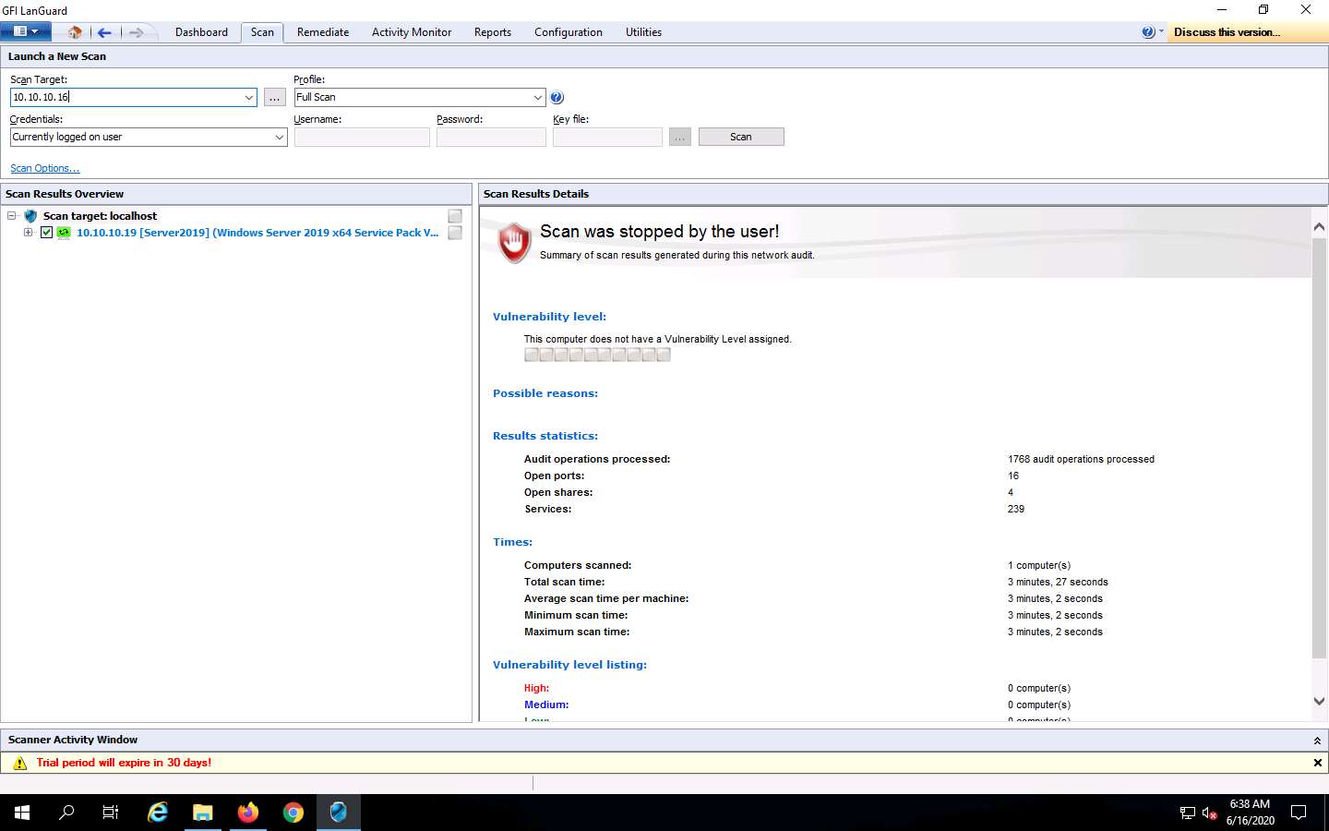
Task: Open the Profile dropdown showing Full Scan
Action: 538,97
